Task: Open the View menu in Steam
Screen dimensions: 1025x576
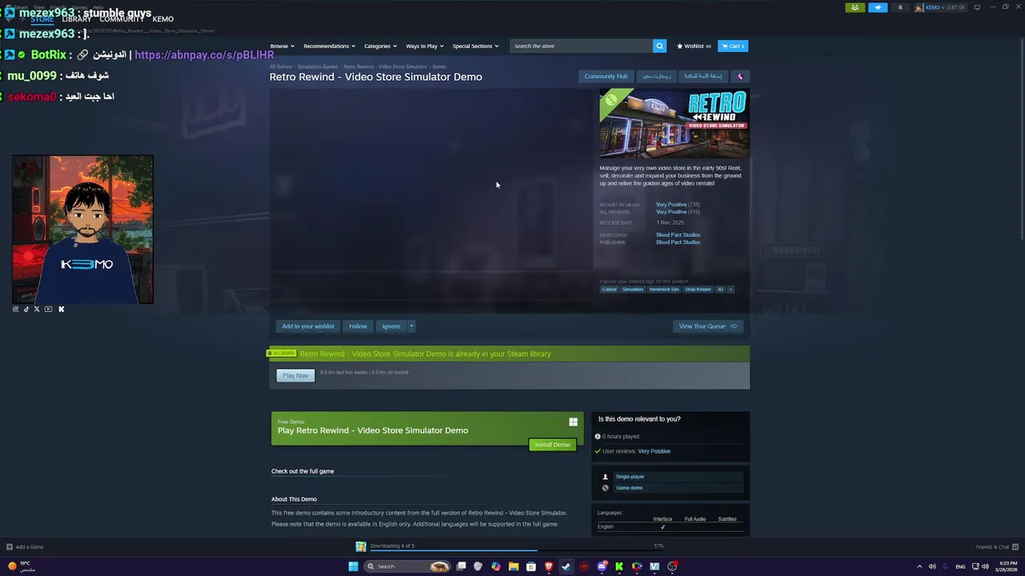Action: 38,7
